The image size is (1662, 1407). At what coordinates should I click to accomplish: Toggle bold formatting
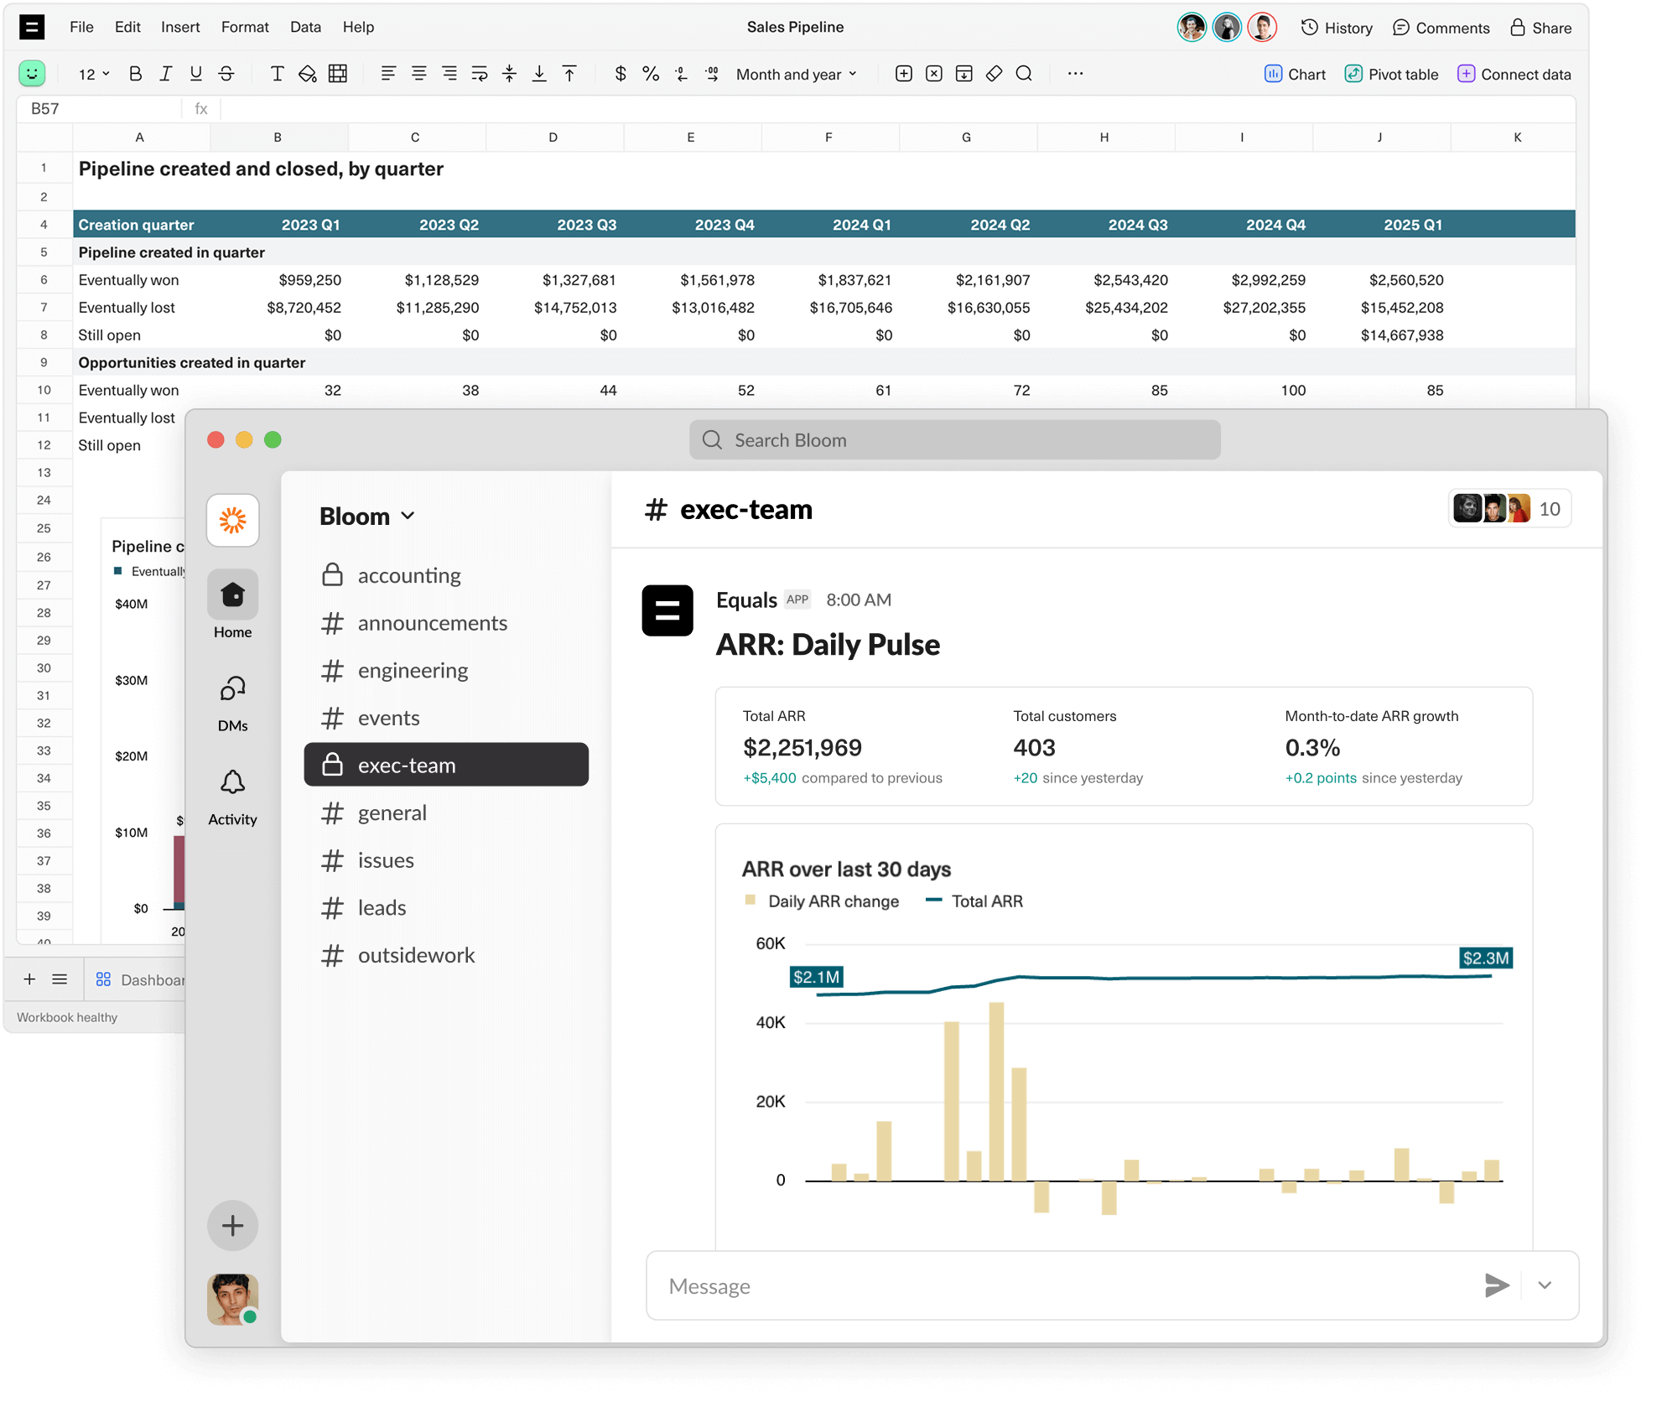pyautogui.click(x=135, y=74)
